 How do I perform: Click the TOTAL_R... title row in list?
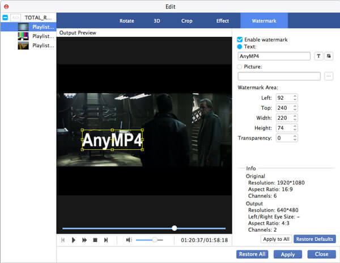tap(38, 18)
